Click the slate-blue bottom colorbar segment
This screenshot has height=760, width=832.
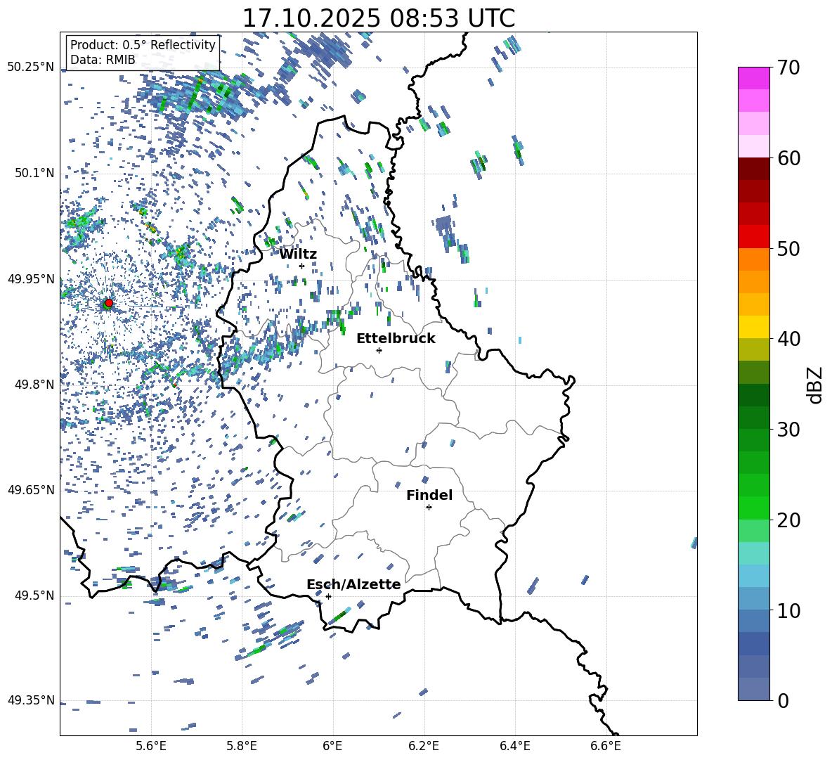click(x=753, y=689)
